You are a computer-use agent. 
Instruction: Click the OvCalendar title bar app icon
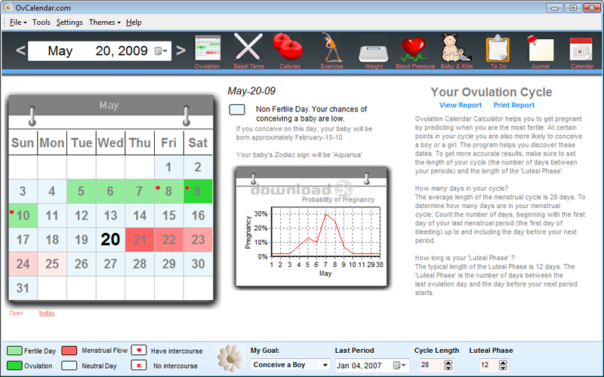coord(8,8)
